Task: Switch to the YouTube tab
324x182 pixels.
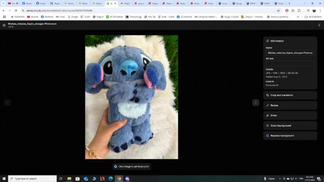Action: pos(13,3)
